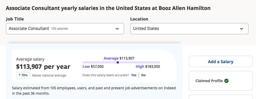The width and height of the screenshot is (256, 99).
Task: Open the Associate Consultant job title dropdown
Action: click(x=65, y=29)
